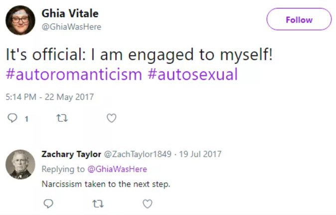Open the #autosexual hashtag

coord(193,75)
